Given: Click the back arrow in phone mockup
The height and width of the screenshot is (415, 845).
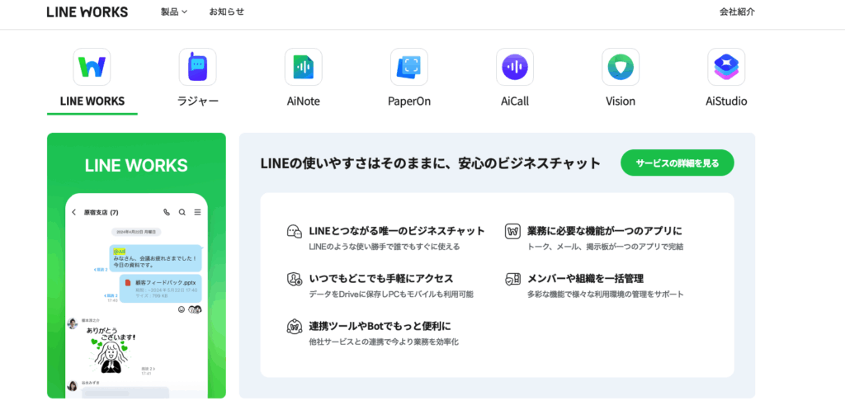Looking at the screenshot, I should coord(73,212).
